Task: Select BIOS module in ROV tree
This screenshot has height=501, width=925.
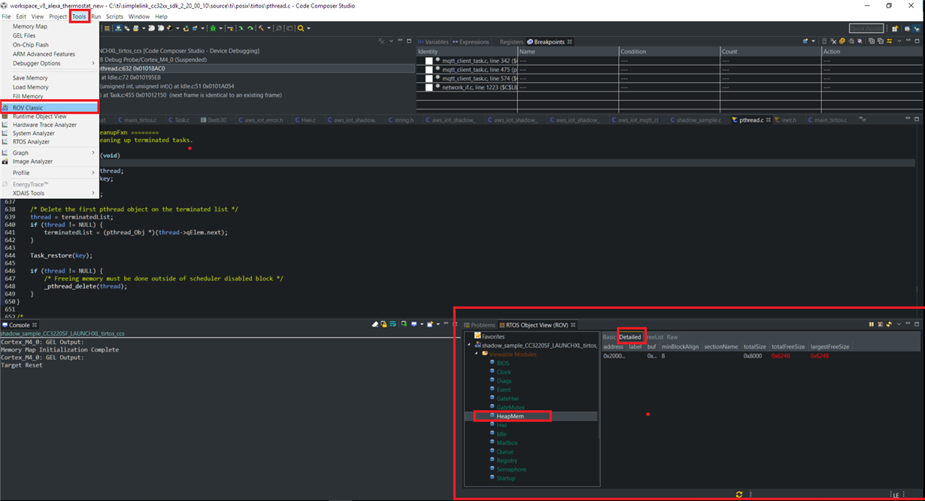Action: tap(502, 363)
